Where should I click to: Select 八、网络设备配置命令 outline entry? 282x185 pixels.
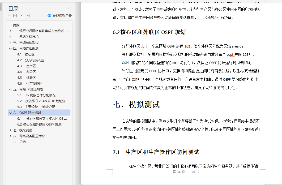coord(29,136)
